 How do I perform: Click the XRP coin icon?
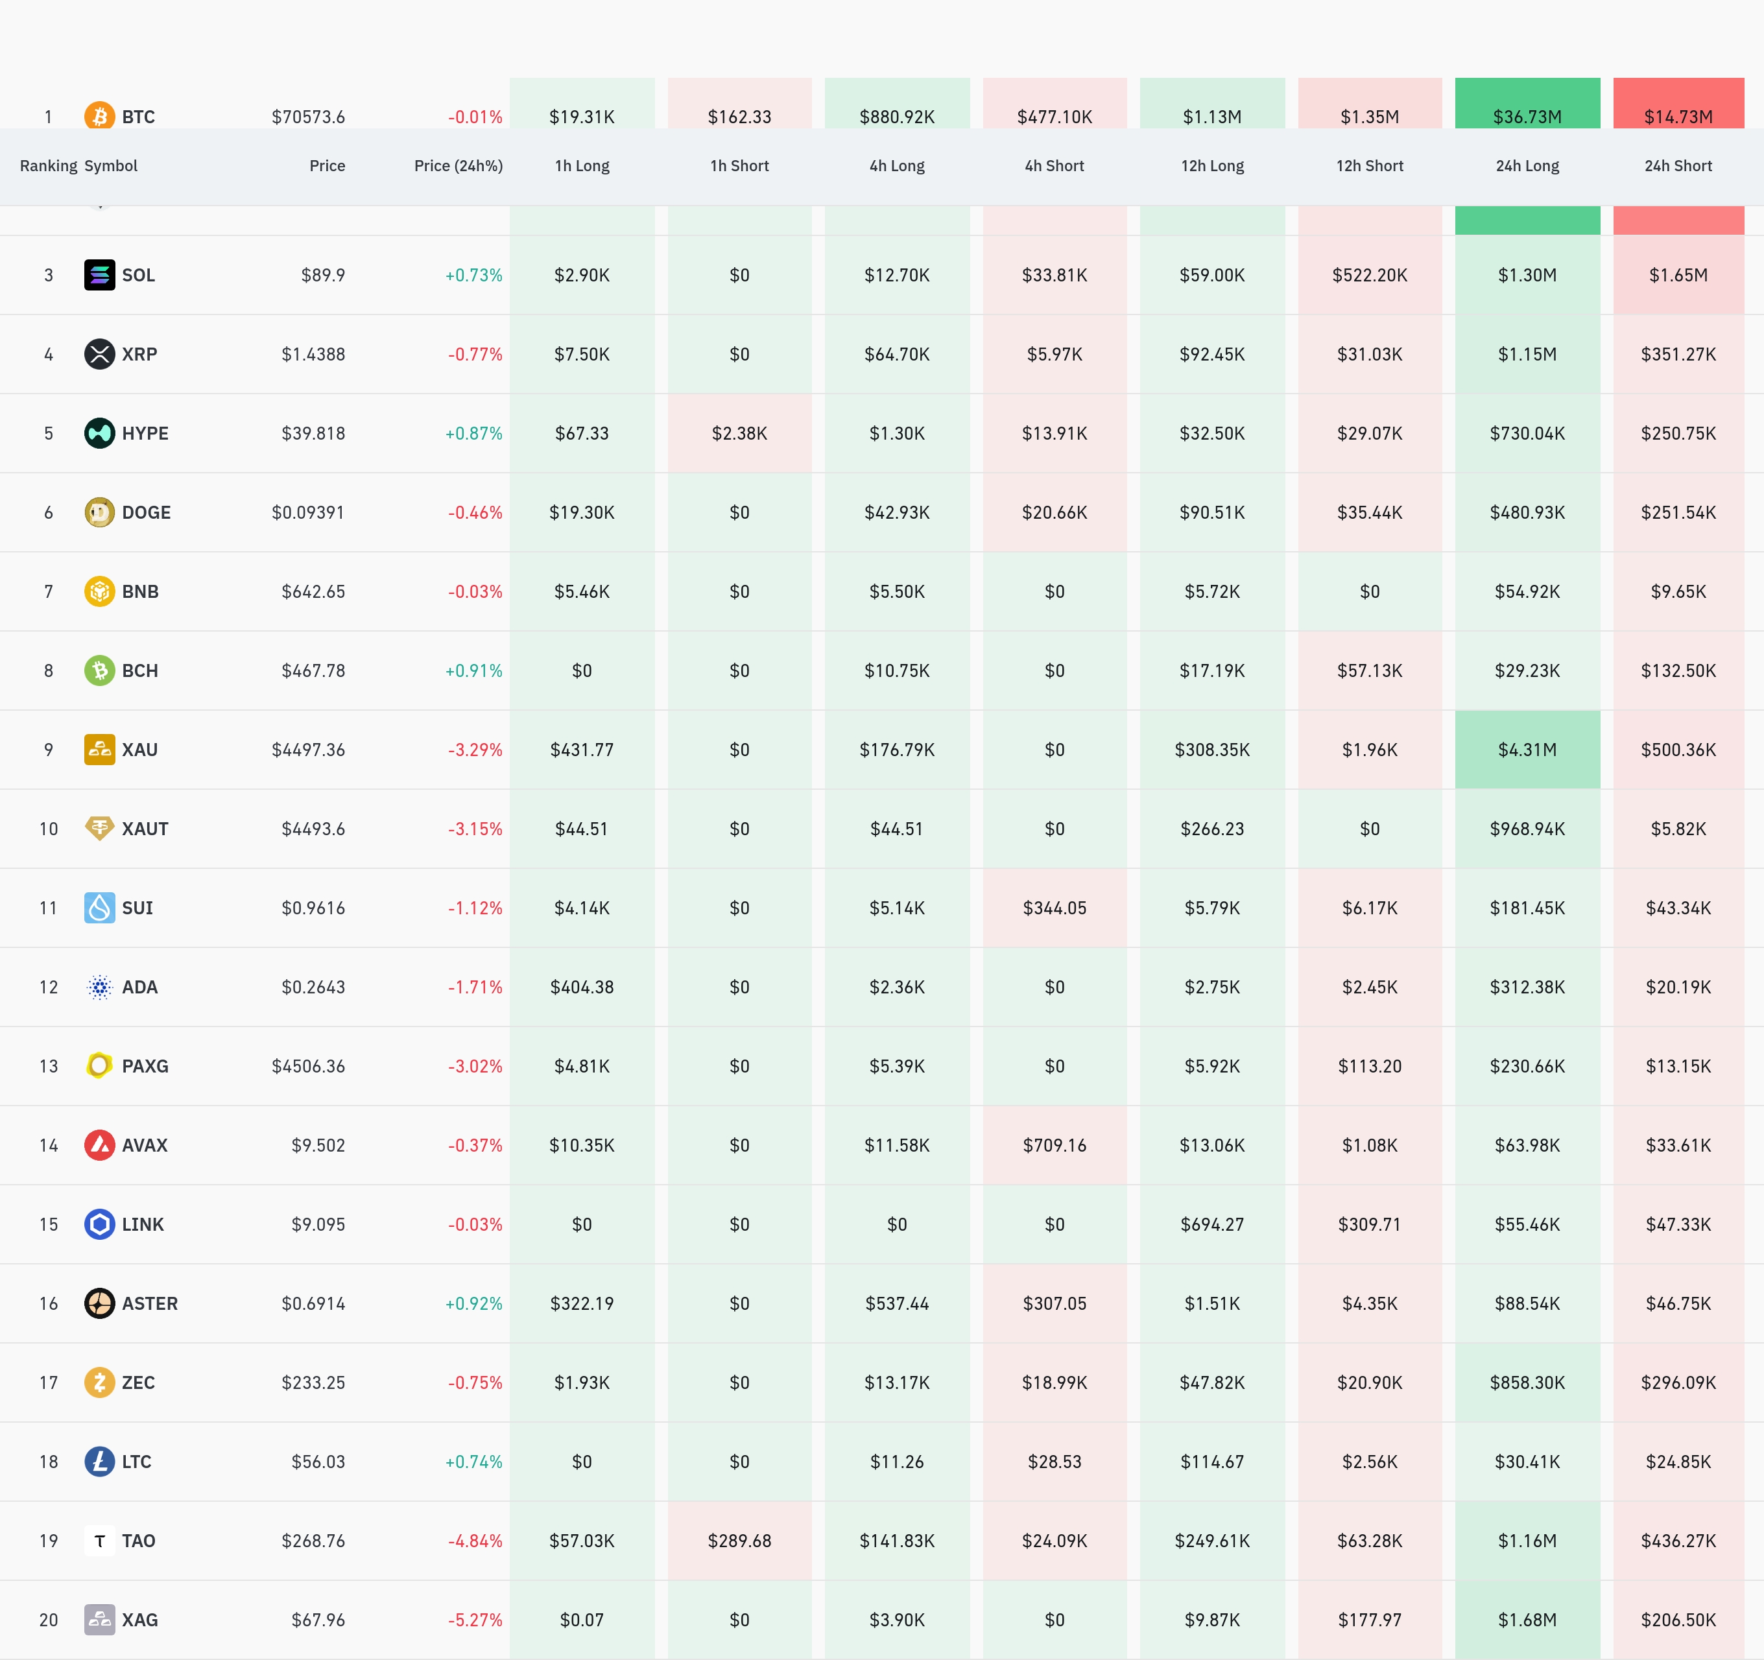coord(99,354)
